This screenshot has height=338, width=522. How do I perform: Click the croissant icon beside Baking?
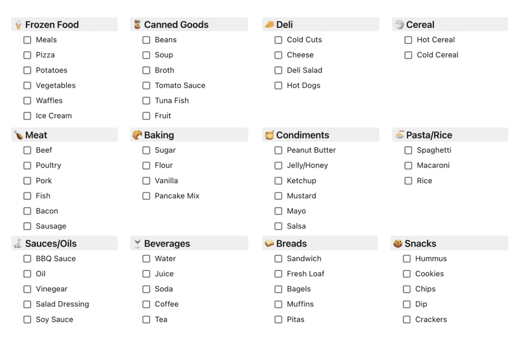(137, 135)
